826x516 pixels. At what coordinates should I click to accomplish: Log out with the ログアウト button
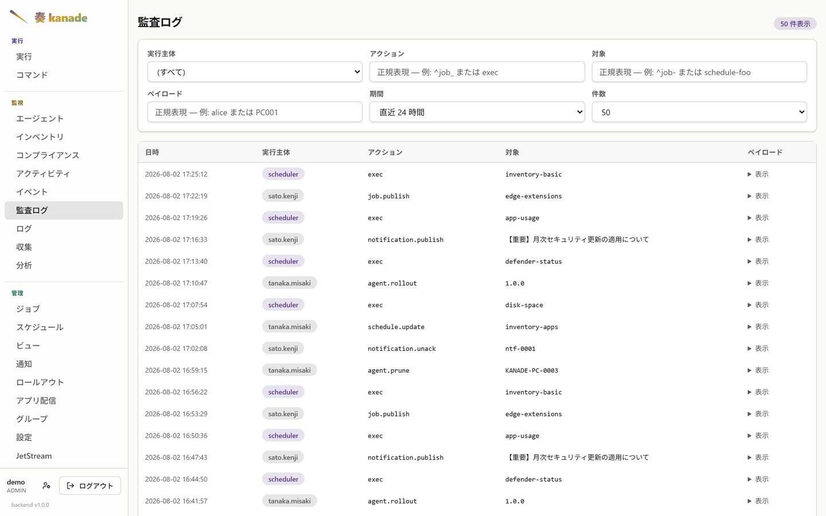click(x=90, y=486)
